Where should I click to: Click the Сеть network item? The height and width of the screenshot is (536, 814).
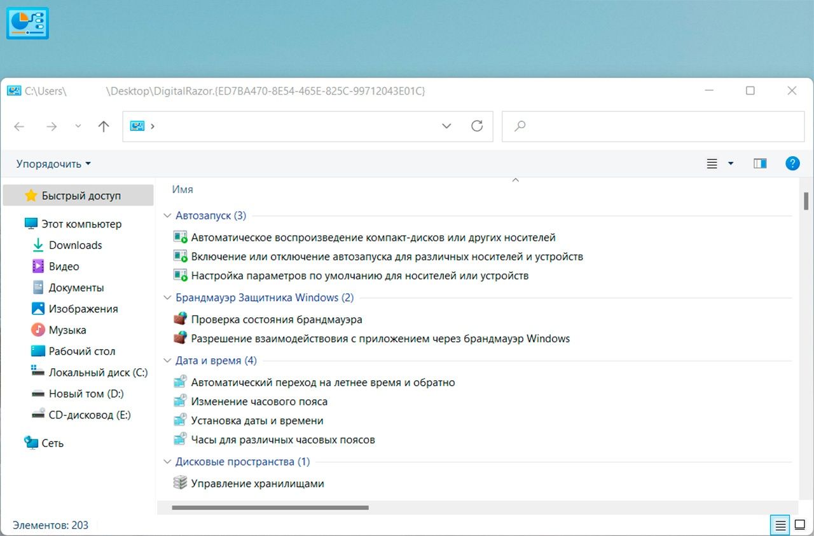coord(52,443)
